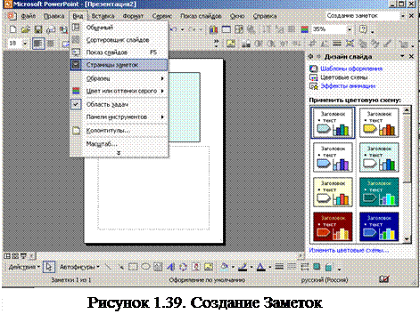Select the Rectangle drawing tool
Viewport: 420px width, 322px height.
[133, 267]
